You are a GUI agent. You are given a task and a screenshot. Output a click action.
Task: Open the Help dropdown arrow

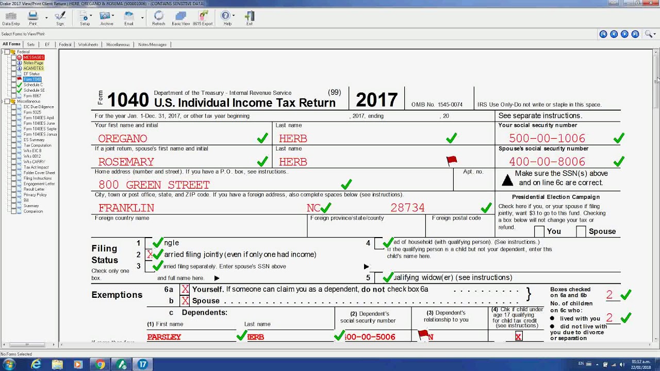click(234, 16)
